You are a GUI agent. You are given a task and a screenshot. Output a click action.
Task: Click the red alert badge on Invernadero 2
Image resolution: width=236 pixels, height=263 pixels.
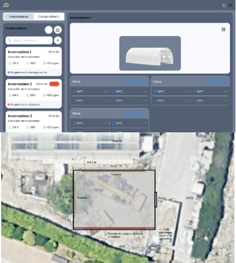click(x=54, y=84)
